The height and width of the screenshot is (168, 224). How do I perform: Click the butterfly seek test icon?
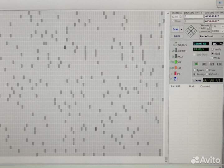click(219, 64)
